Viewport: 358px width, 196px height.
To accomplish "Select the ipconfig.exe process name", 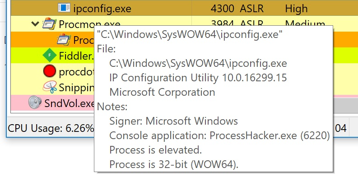I will [102, 9].
